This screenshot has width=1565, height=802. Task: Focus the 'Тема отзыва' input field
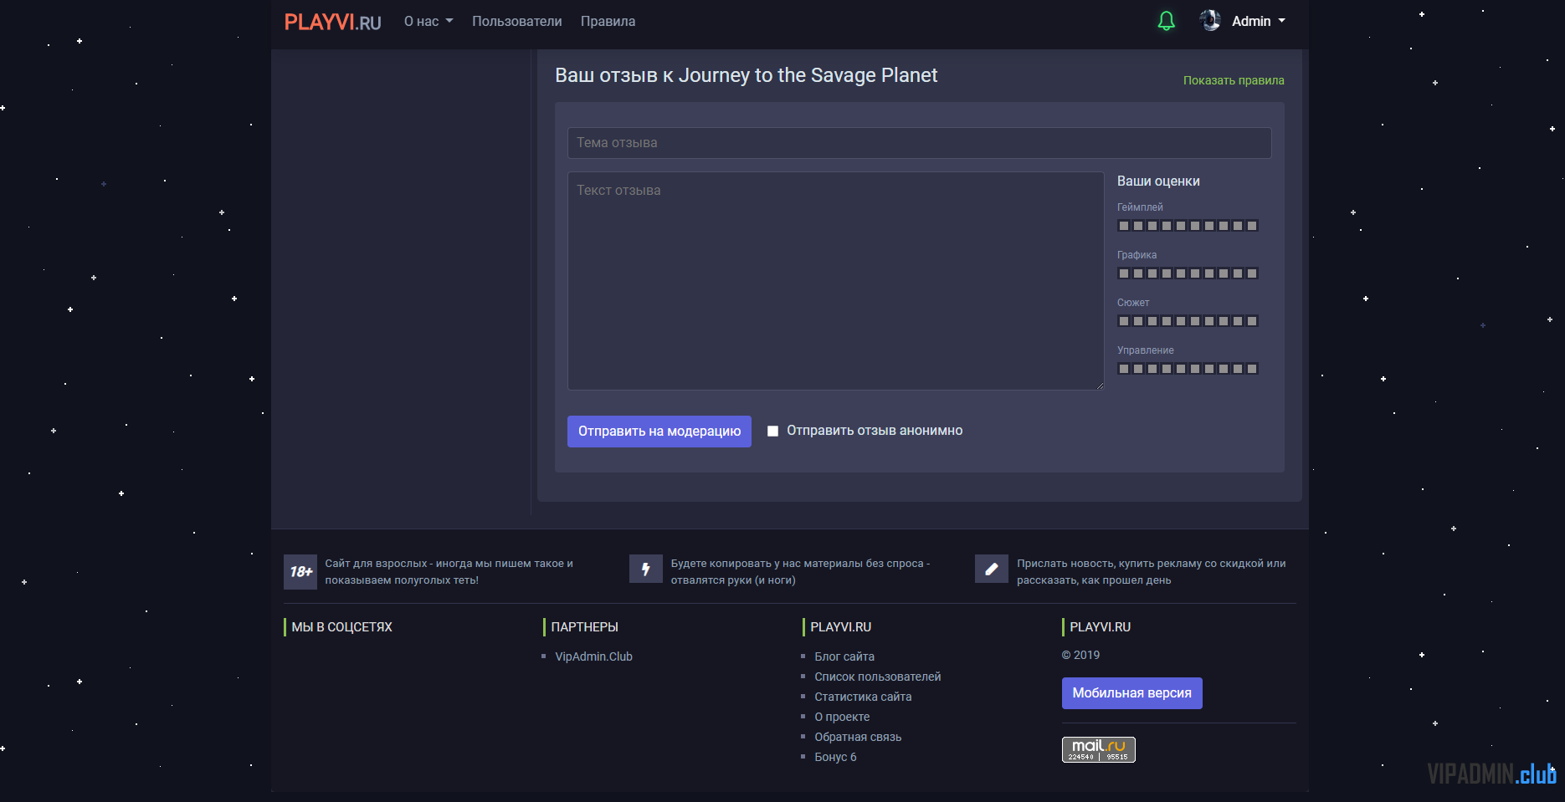point(919,143)
